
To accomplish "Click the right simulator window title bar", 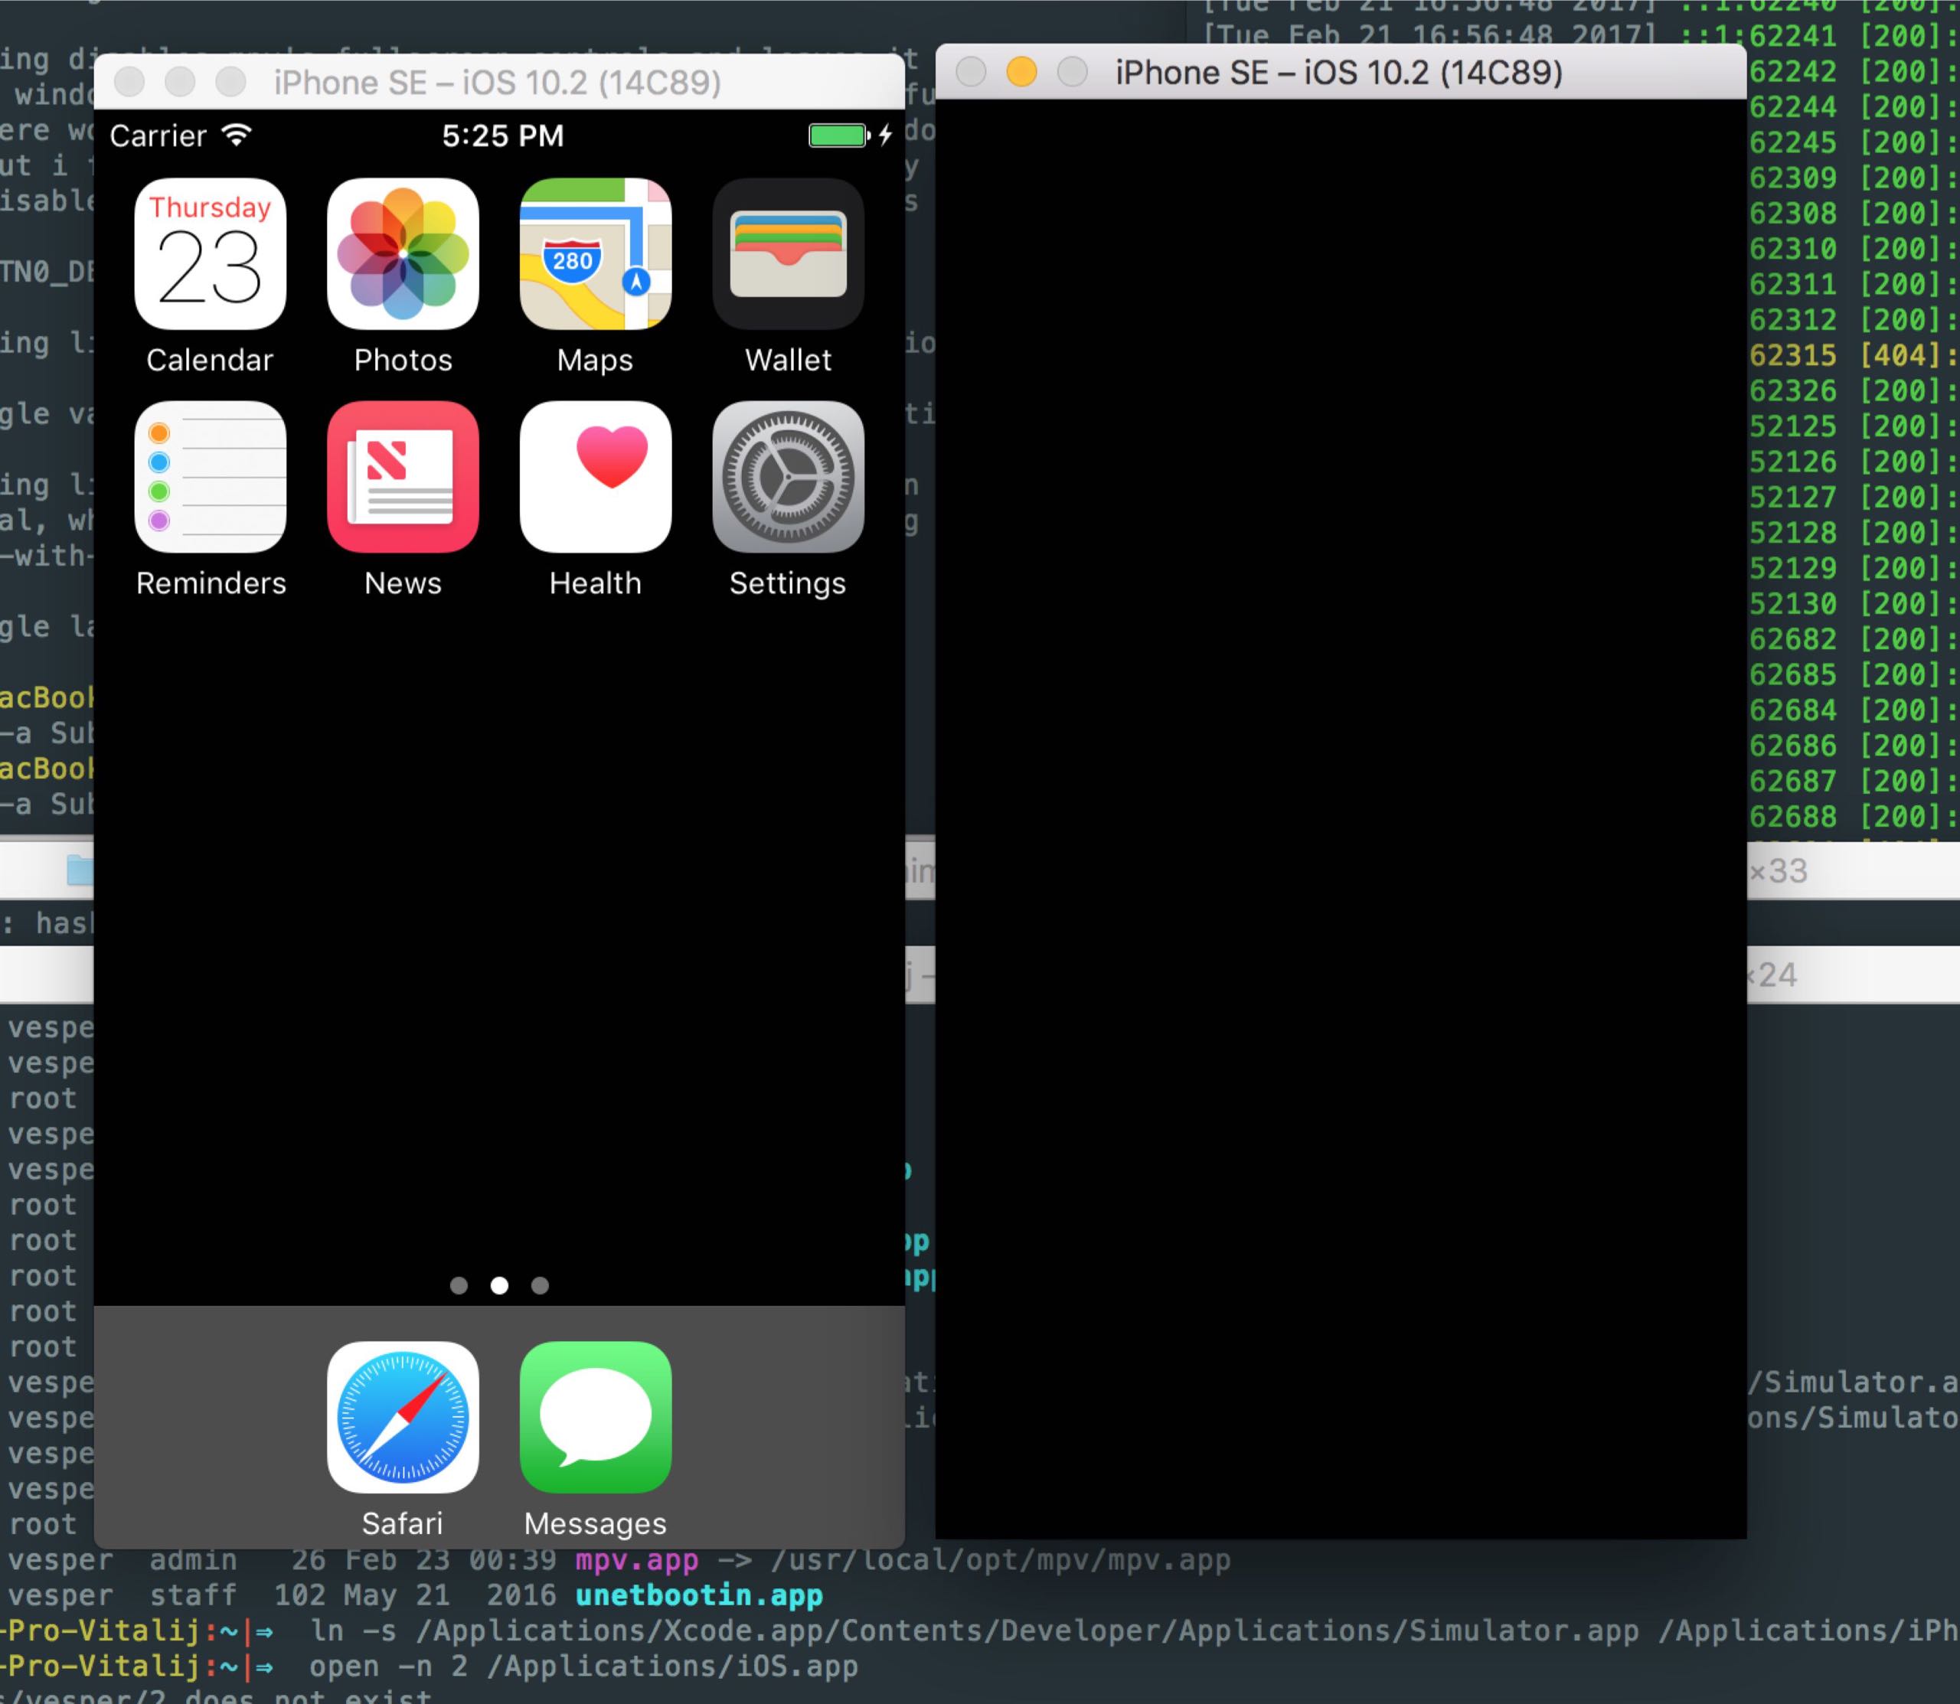I will [1338, 72].
